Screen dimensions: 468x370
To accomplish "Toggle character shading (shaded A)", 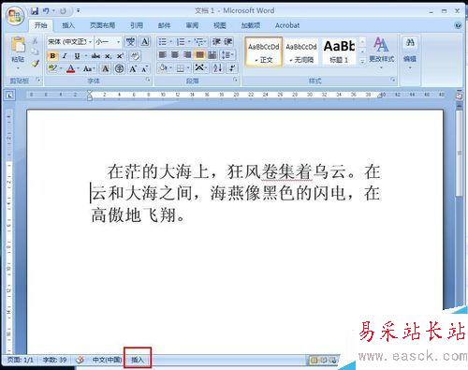I will pos(106,68).
